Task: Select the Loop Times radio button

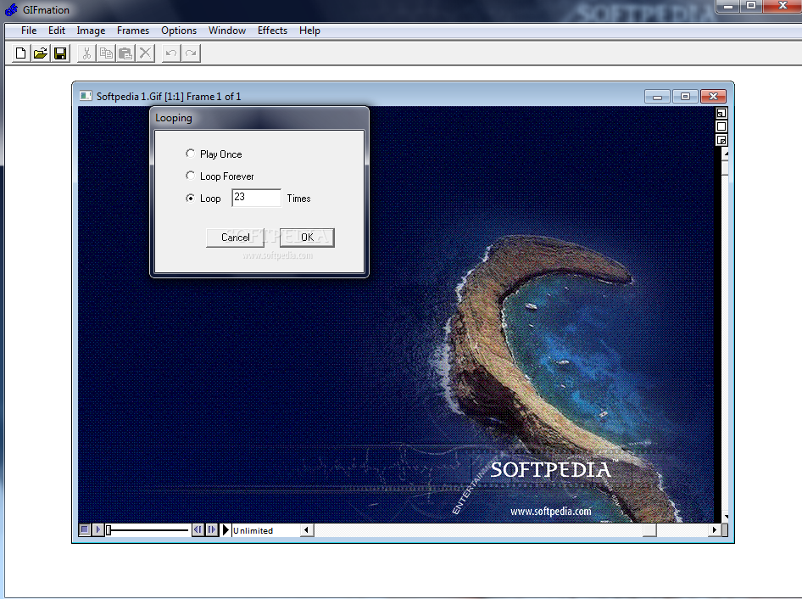Action: 190,199
